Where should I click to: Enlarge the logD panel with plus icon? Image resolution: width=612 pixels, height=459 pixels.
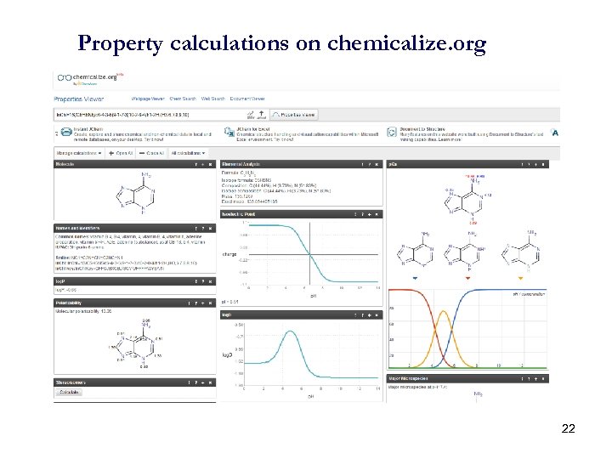pos(370,315)
